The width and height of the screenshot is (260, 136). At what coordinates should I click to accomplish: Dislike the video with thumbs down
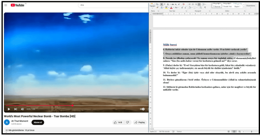click(x=127, y=122)
